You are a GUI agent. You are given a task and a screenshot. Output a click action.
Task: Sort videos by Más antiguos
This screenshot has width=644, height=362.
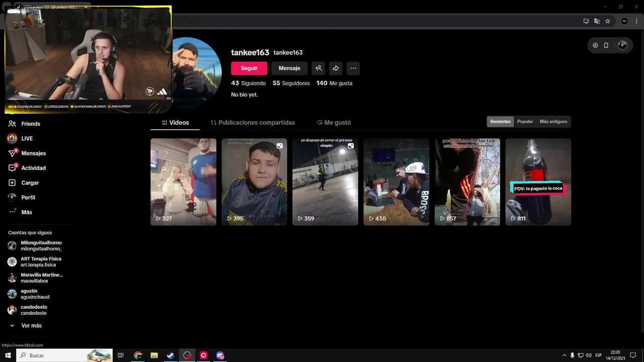(553, 122)
